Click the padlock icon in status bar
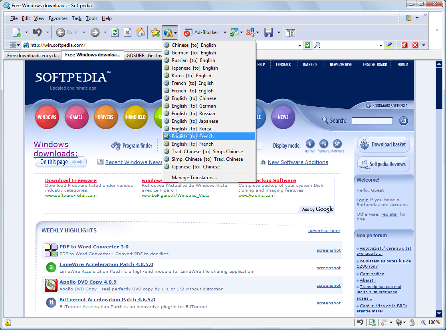The image size is (446, 330). 412,322
